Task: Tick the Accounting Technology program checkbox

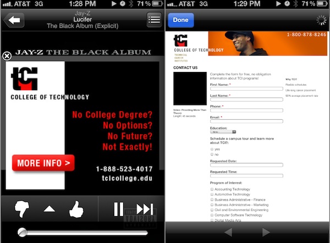Action: (x=212, y=189)
